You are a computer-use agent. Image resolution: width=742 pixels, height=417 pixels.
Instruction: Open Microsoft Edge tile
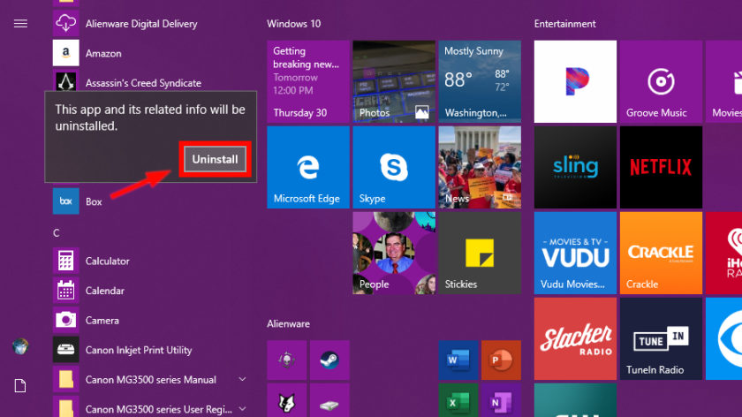308,167
